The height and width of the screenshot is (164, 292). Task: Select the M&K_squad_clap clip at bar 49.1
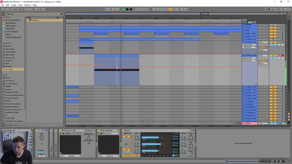click(x=102, y=33)
